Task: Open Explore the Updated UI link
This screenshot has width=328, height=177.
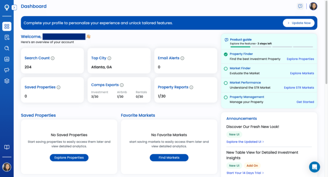Action: coord(245,142)
